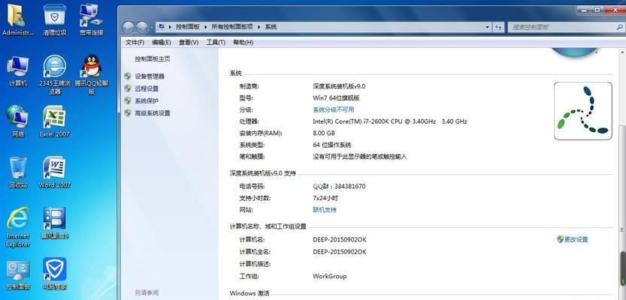Click the 深度系统 OEM logo image
626x300 pixels.
(x=583, y=111)
